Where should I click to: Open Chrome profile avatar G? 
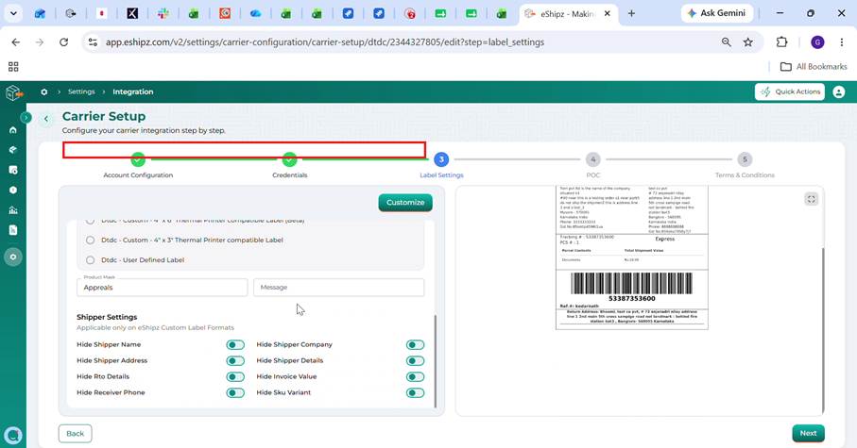coord(817,42)
